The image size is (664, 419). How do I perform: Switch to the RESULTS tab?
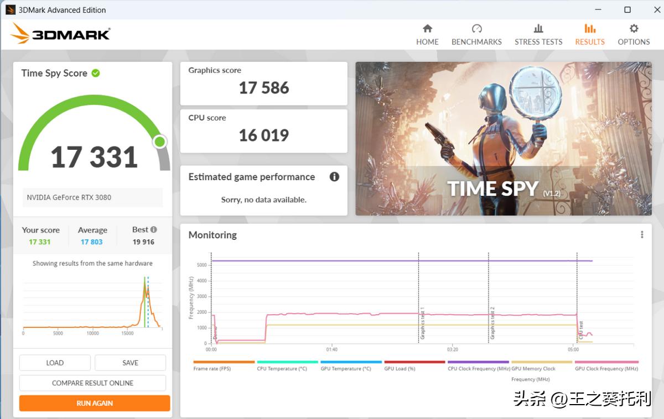[x=590, y=33]
